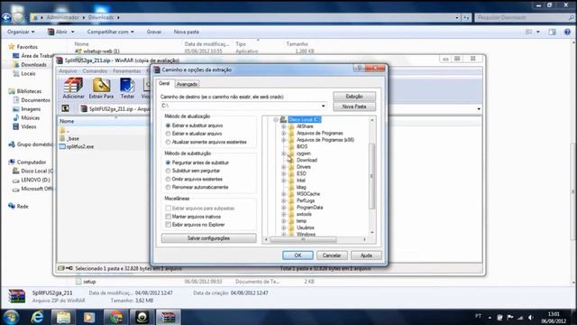Open the Compartilhar com dropdown
Viewport: 577px width, 325px height.
[x=110, y=32]
